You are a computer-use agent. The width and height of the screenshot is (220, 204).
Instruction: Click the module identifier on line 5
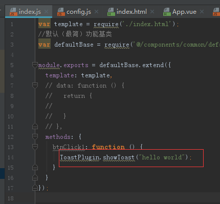pos(49,65)
